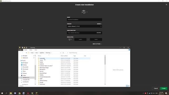This screenshot has width=169, height=95.
Task: Open Music in the navigation pane
Action: [x=24, y=71]
